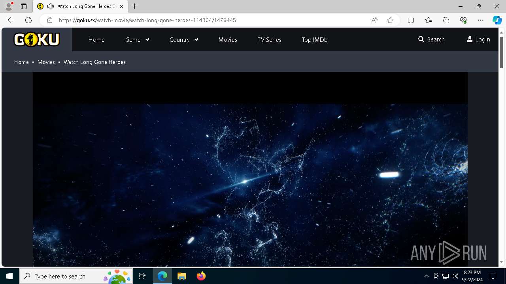Image resolution: width=506 pixels, height=284 pixels.
Task: Click the taskbar search box
Action: tap(76, 276)
